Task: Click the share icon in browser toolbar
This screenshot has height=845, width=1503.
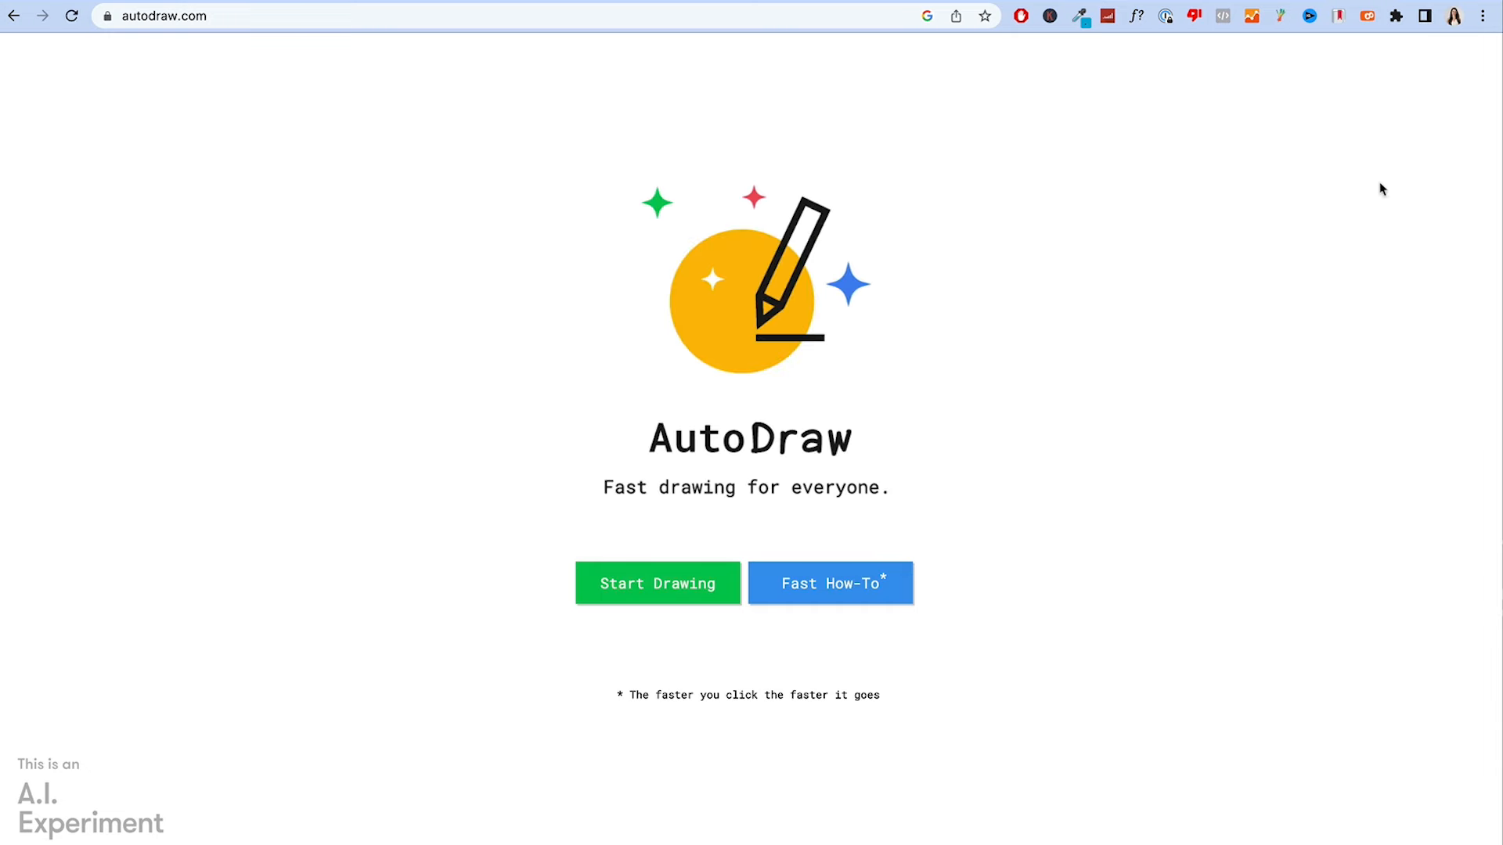Action: [957, 16]
